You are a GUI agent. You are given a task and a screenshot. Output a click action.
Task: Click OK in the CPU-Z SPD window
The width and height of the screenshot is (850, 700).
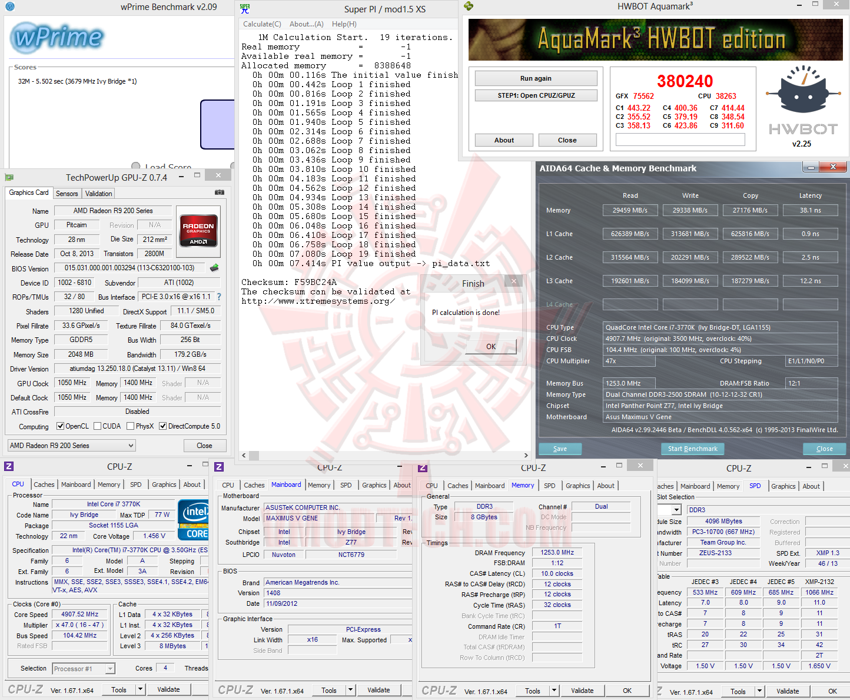pyautogui.click(x=832, y=691)
